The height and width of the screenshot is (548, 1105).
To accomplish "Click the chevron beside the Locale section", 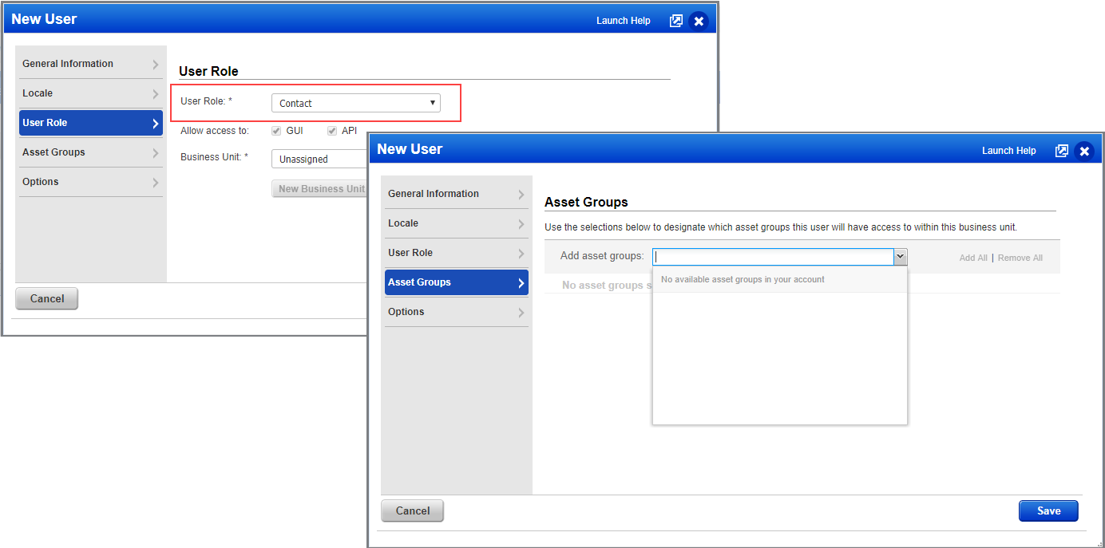I will (155, 93).
